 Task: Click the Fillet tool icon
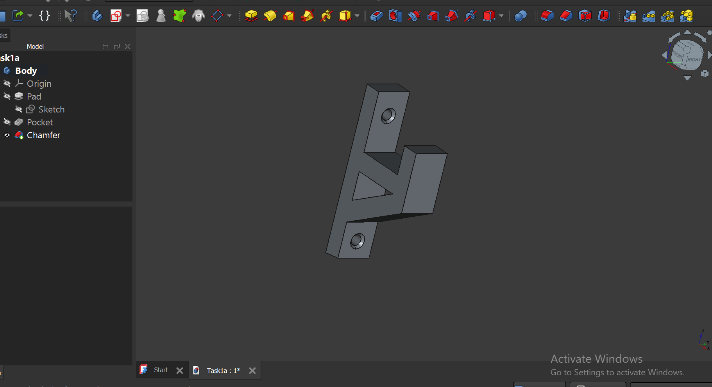pos(547,16)
